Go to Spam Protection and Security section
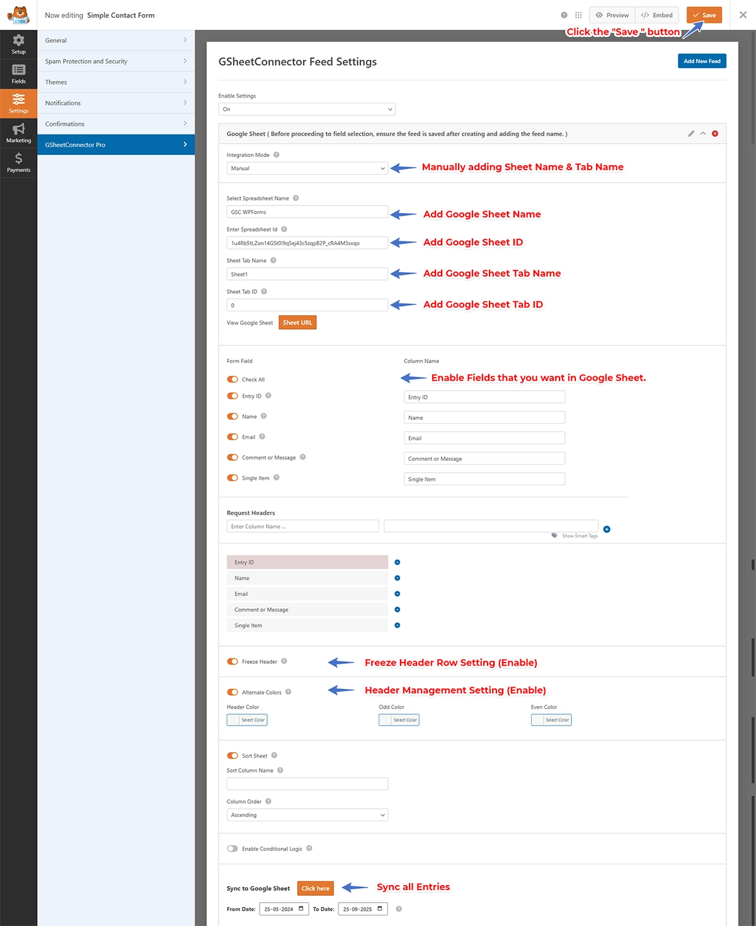The image size is (756, 926). pos(116,61)
